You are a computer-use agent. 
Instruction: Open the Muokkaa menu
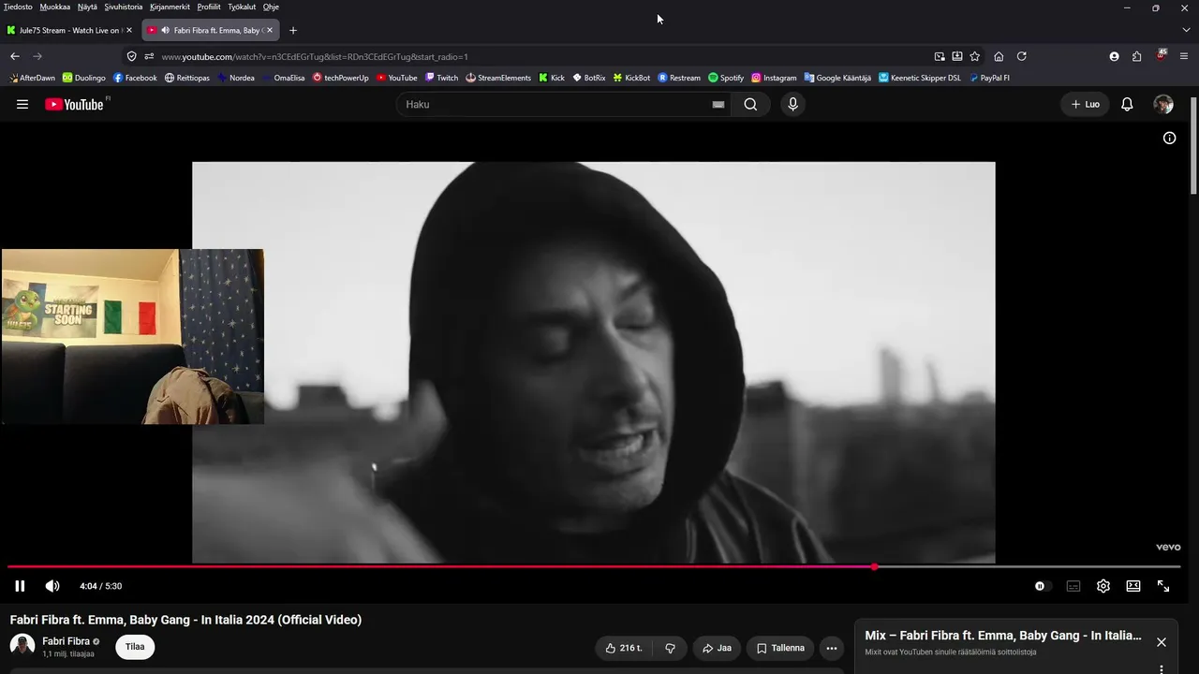[x=55, y=7]
